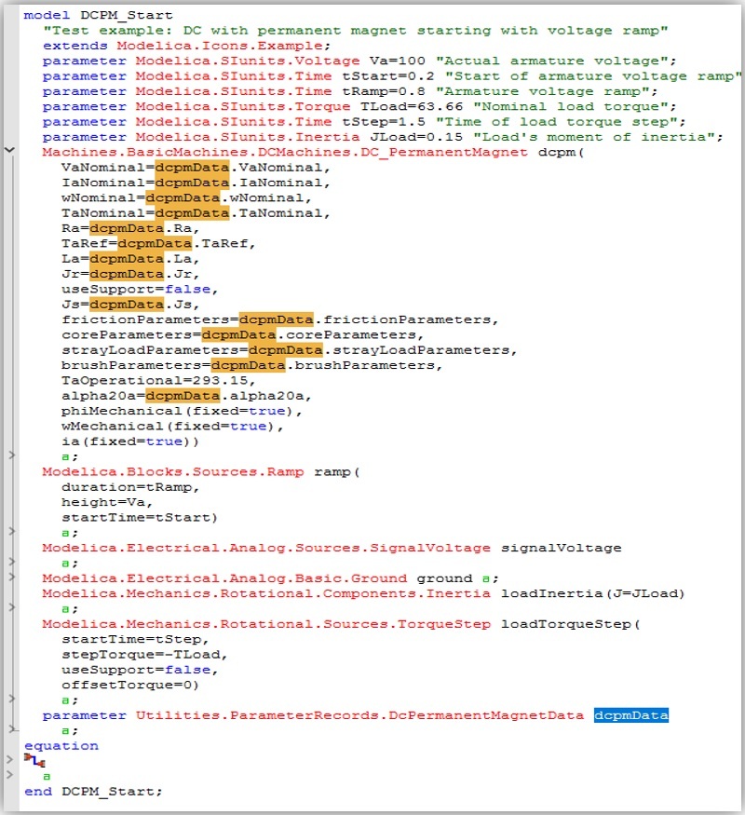Click the phiMechanical(fixed=true) modifier

[178, 411]
